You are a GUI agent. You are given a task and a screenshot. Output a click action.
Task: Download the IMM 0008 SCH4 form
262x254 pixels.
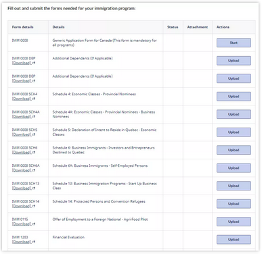tap(22, 99)
